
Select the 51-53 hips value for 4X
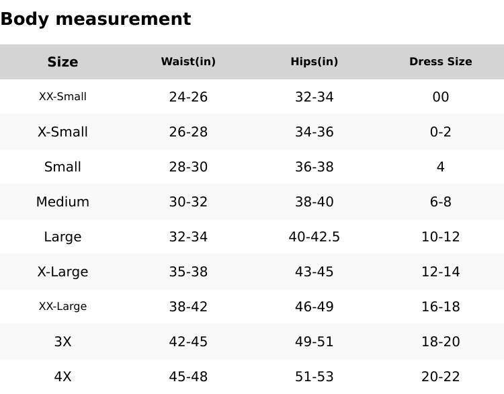click(x=314, y=377)
